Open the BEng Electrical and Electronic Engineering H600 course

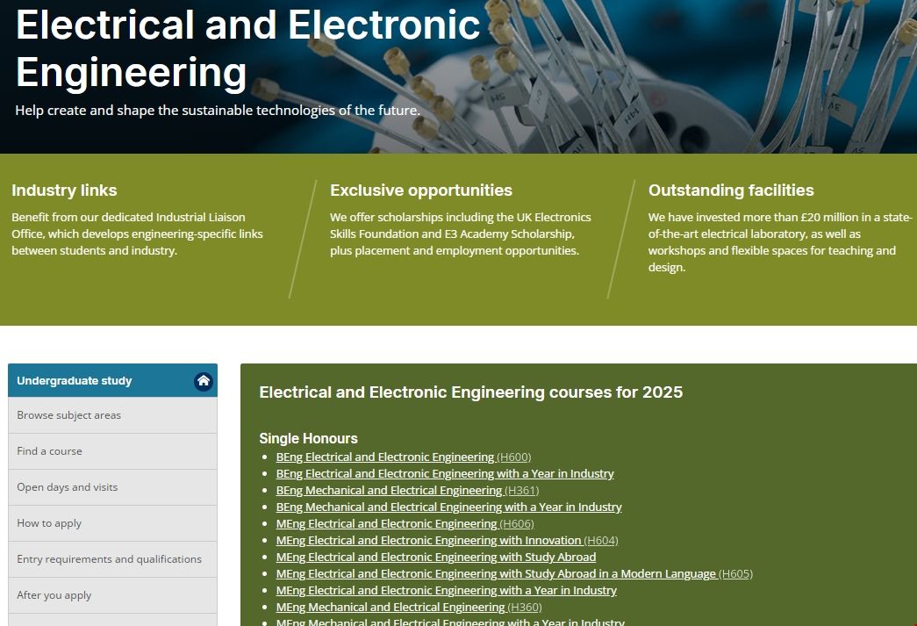tap(385, 457)
